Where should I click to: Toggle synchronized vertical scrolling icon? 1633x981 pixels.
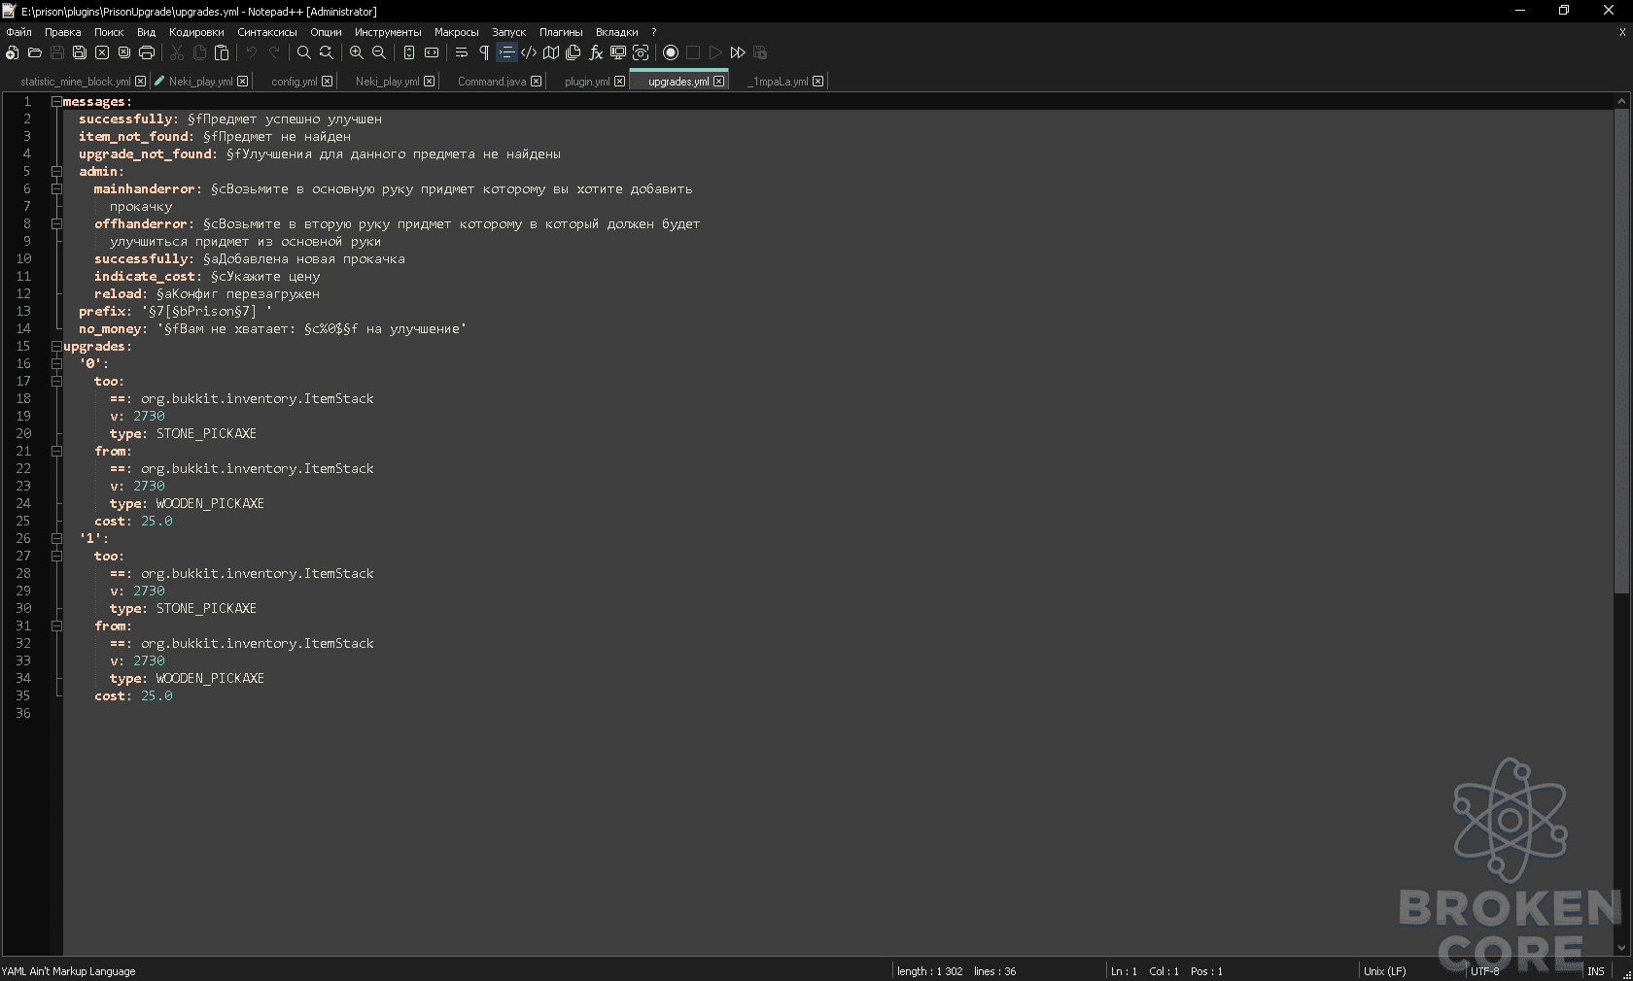tap(409, 52)
